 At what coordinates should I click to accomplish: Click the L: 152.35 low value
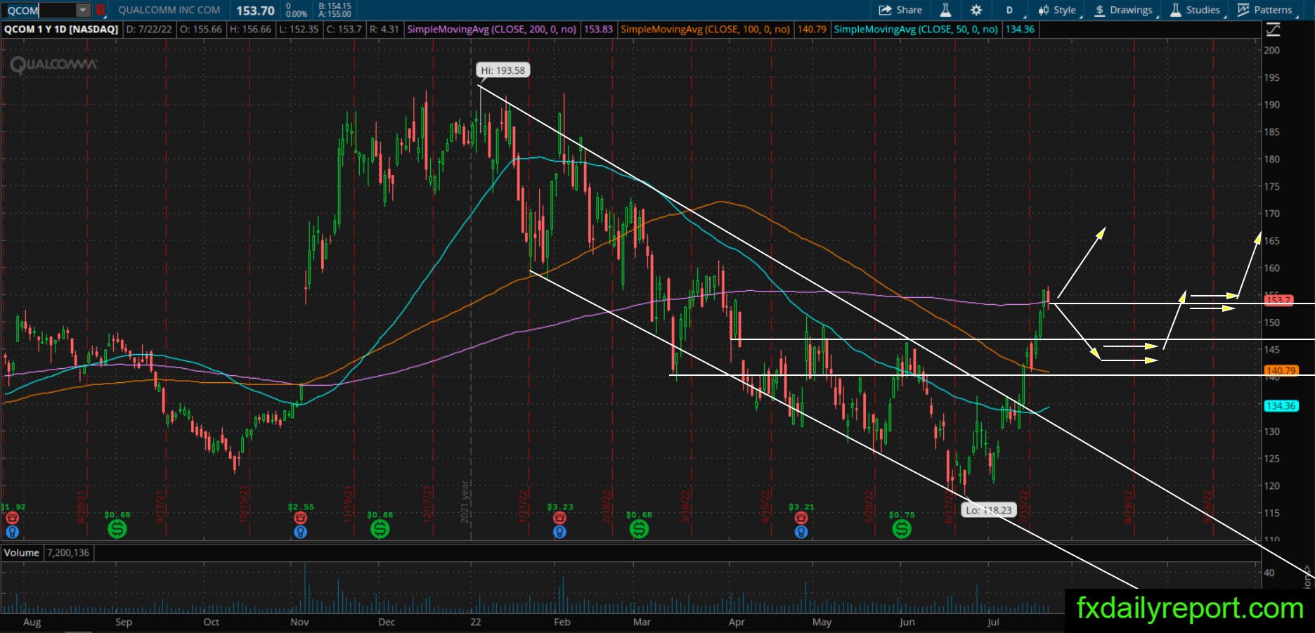pyautogui.click(x=299, y=30)
